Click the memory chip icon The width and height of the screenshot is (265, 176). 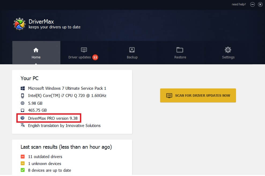pyautogui.click(x=23, y=103)
